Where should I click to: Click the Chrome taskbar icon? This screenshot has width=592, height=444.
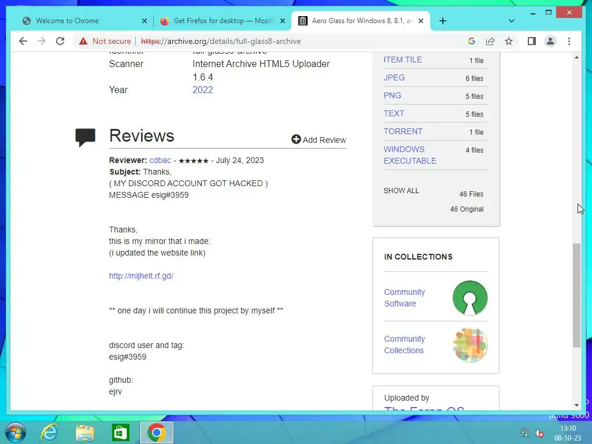[x=157, y=432]
